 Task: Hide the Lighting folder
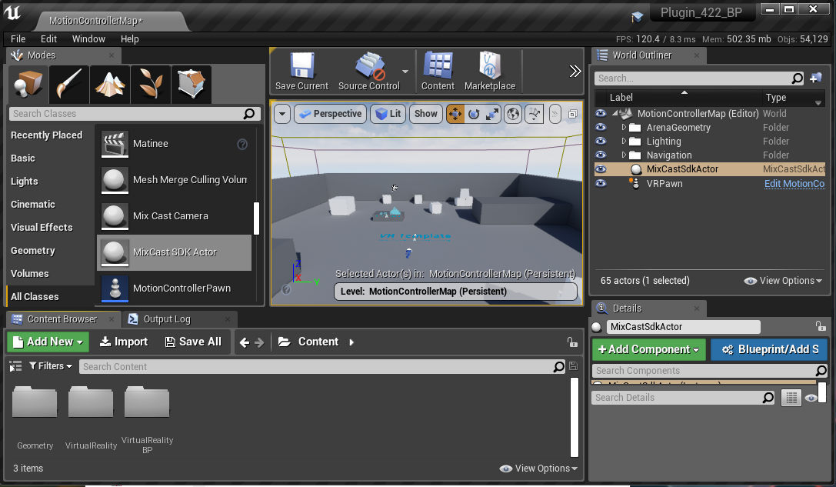click(x=601, y=142)
